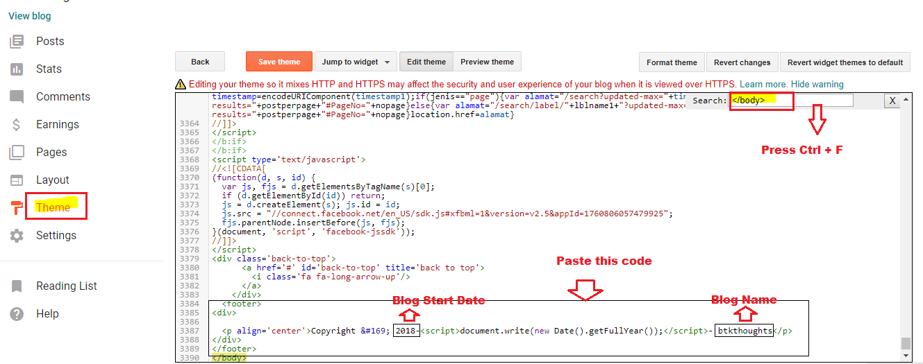Click line number 3364 in the gutter

tap(191, 123)
